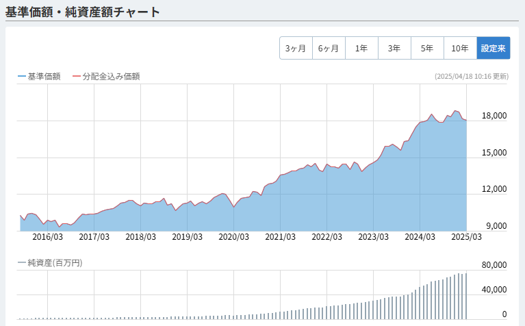Screen dimensions: 525x326
Task: Click the 2024/03 x-axis label
Action: (420, 237)
